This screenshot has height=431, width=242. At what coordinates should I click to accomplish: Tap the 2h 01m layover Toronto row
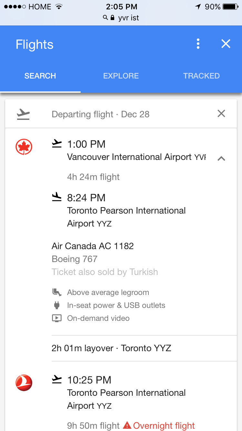pos(111,348)
